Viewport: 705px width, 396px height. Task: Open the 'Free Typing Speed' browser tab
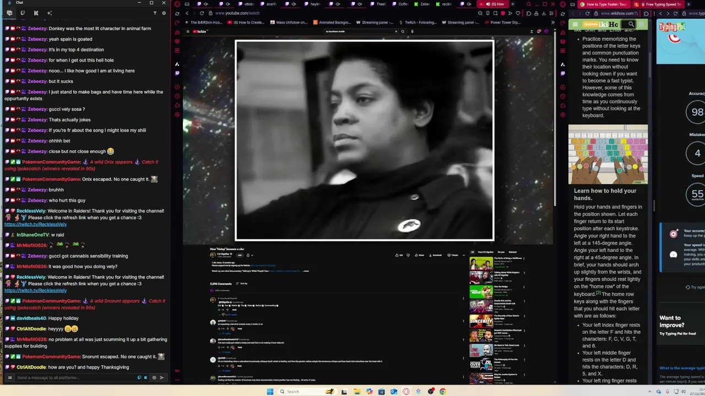point(658,4)
